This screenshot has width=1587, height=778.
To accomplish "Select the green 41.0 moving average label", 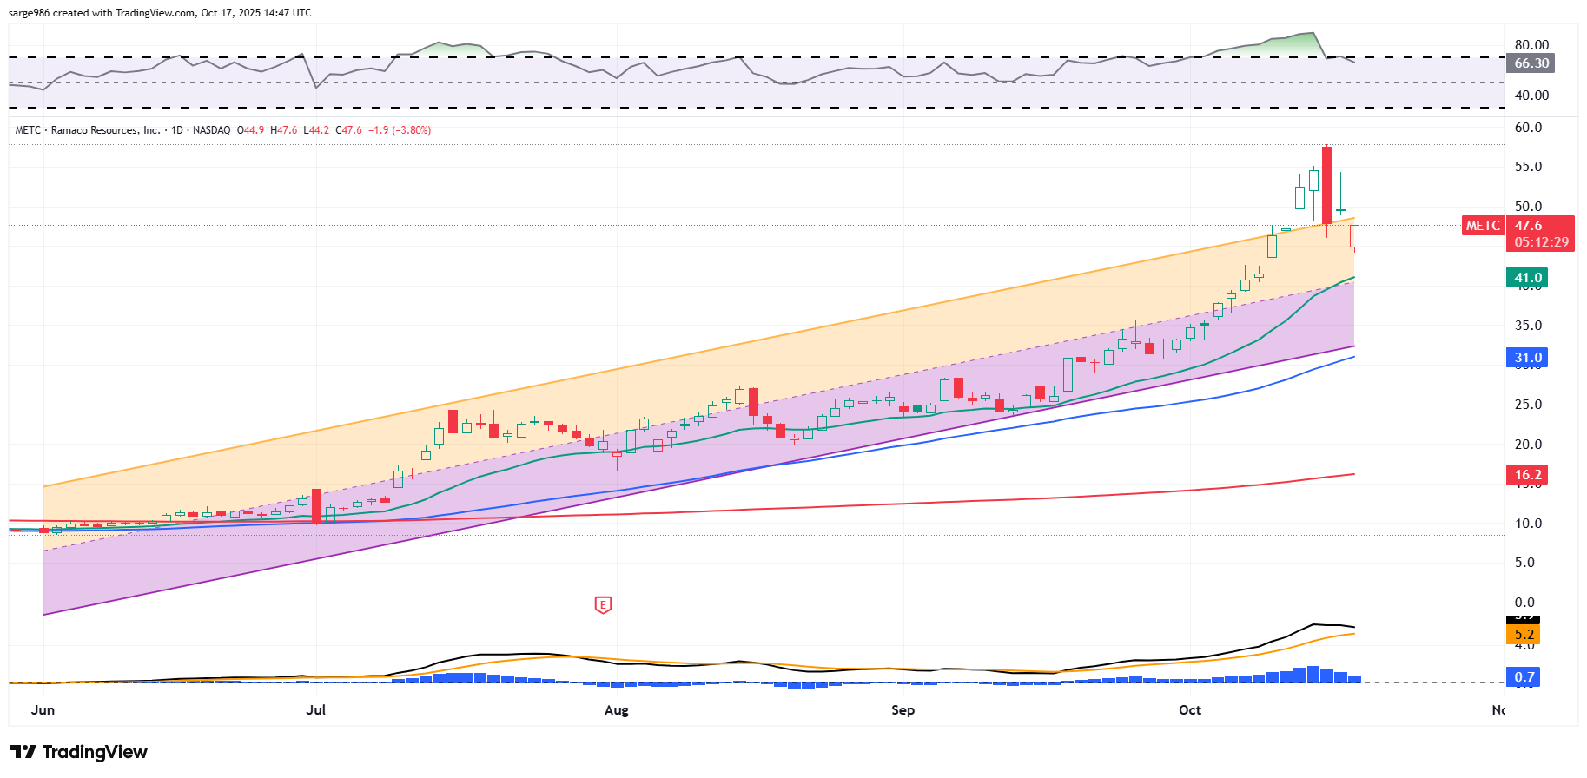I will coord(1528,278).
